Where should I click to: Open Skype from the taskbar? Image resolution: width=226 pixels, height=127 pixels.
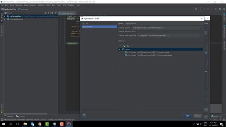click(32, 124)
